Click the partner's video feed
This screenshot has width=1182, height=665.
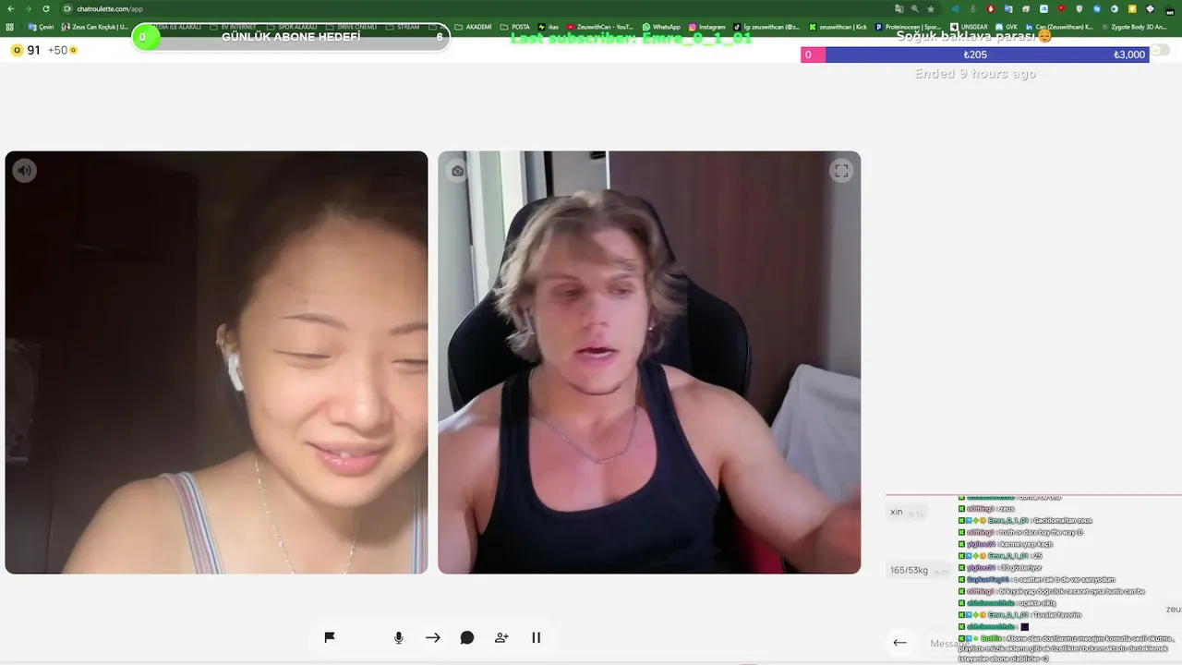click(216, 362)
